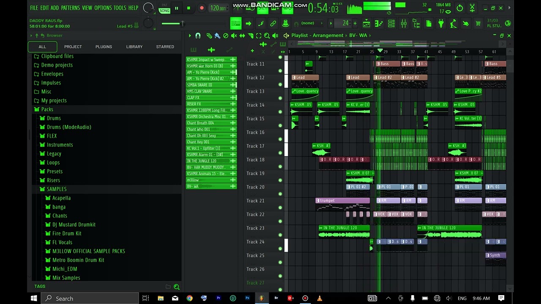Click the bar 33 marker on the timeline ruler
The height and width of the screenshot is (304, 541).
point(399,52)
